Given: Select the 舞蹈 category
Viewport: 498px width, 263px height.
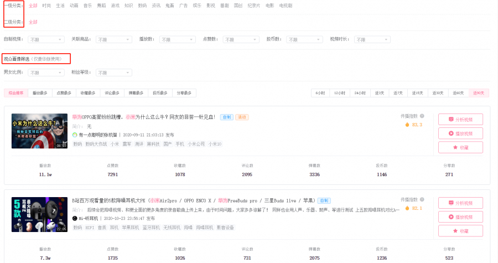Looking at the screenshot, I should (x=101, y=6).
